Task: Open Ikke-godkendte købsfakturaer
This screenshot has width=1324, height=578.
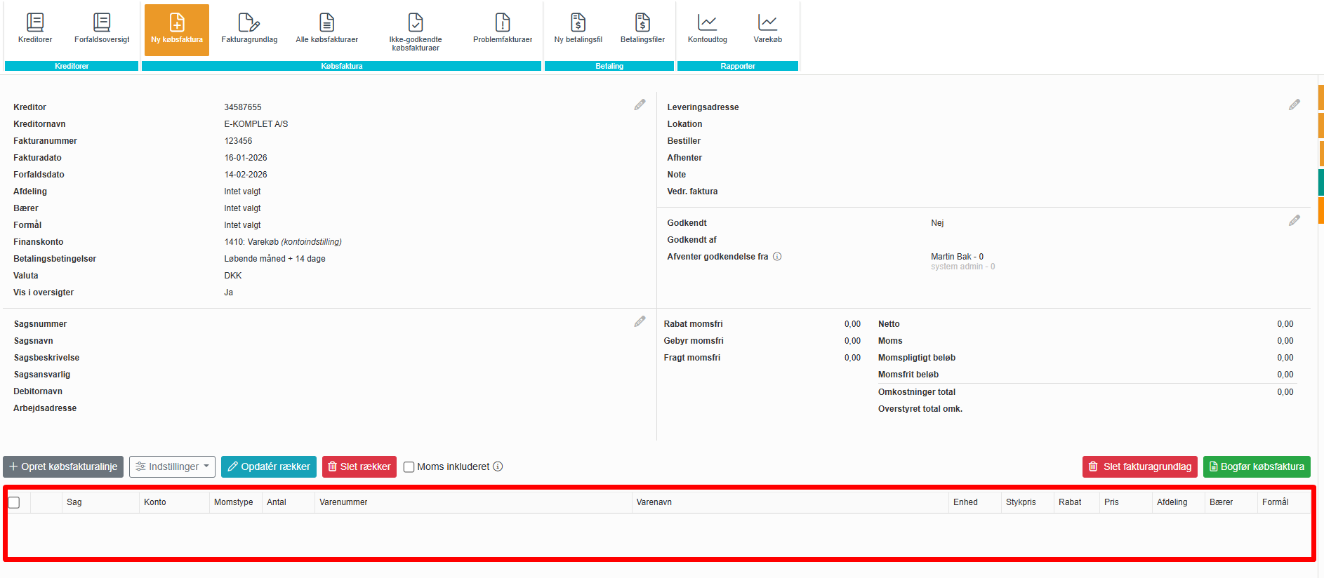Action: click(416, 32)
